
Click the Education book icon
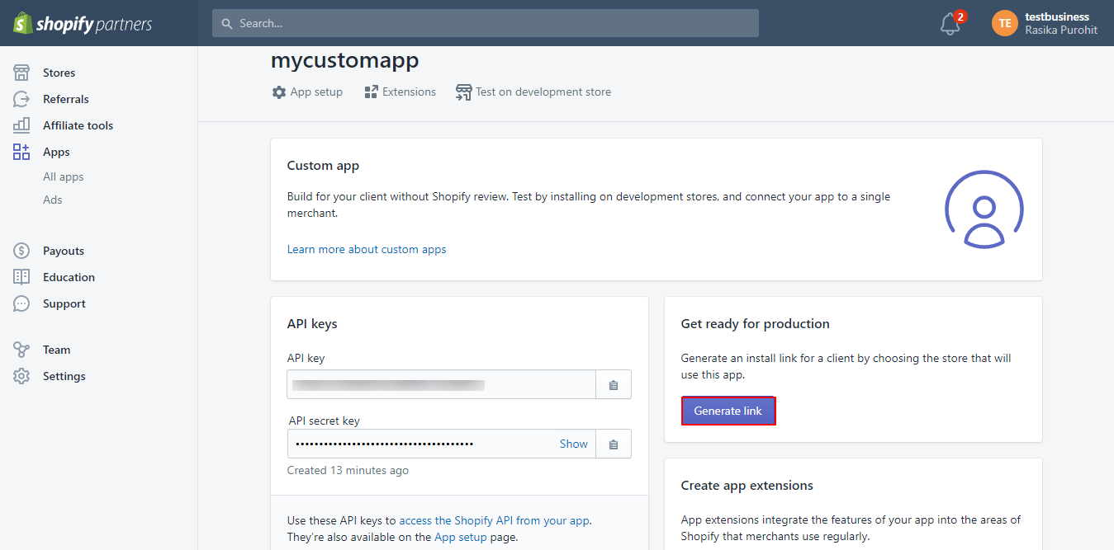[x=21, y=277]
